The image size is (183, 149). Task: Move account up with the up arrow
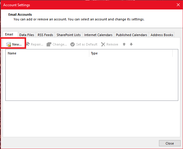coord(124,44)
